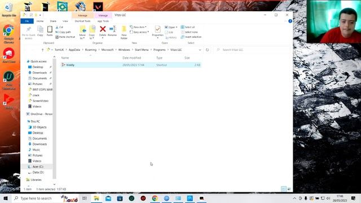Click Select none in the ribbon

190,32
